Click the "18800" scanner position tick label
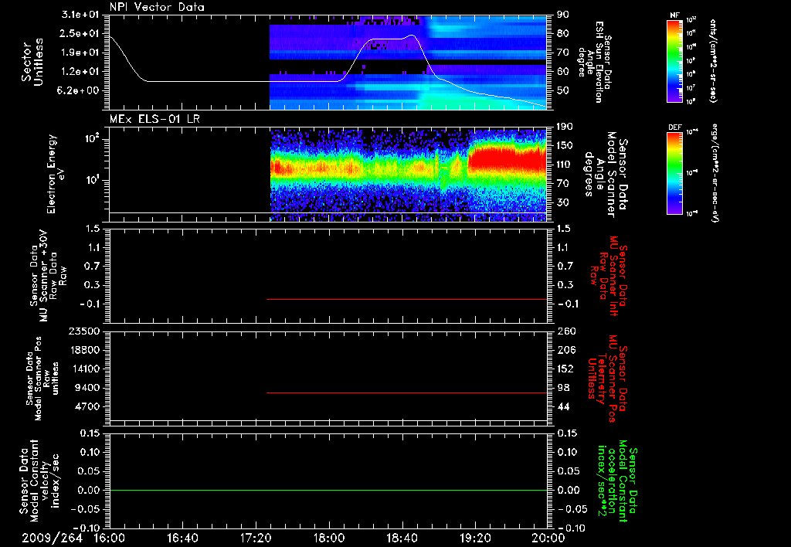This screenshot has height=547, width=791. (83, 350)
